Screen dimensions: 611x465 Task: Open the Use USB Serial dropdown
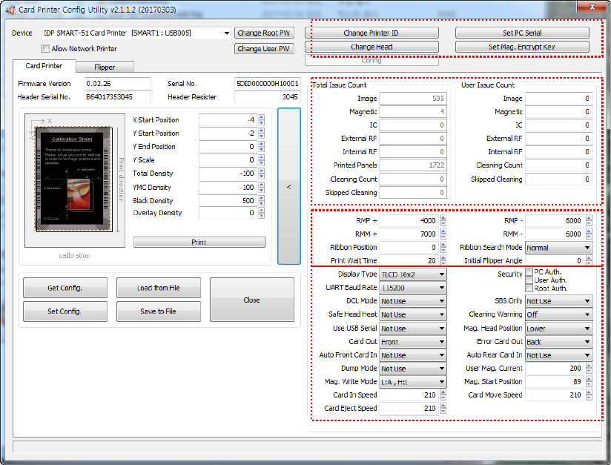pos(413,329)
